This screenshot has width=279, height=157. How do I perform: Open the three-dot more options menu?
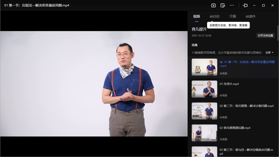[x=232, y=5]
